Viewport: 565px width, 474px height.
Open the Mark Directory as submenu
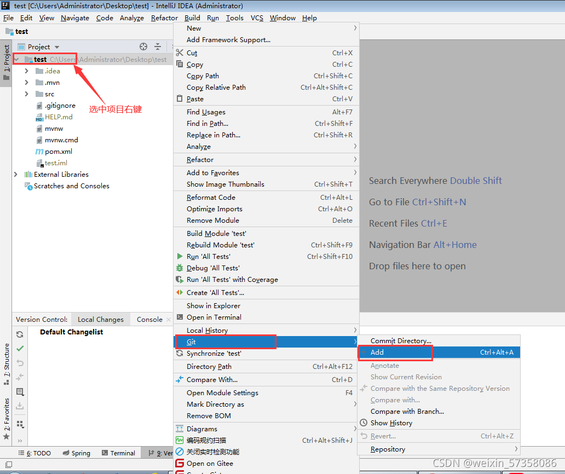click(x=266, y=404)
